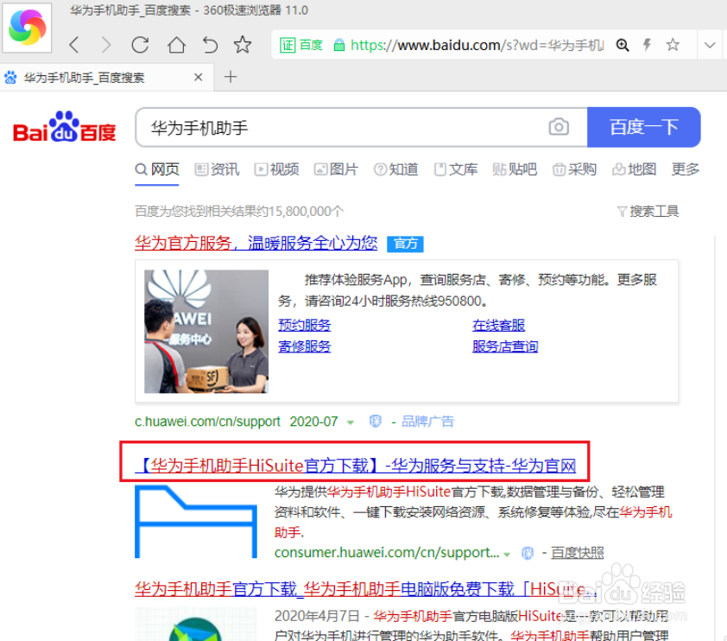Switch to the 知道 tab

pos(396,169)
